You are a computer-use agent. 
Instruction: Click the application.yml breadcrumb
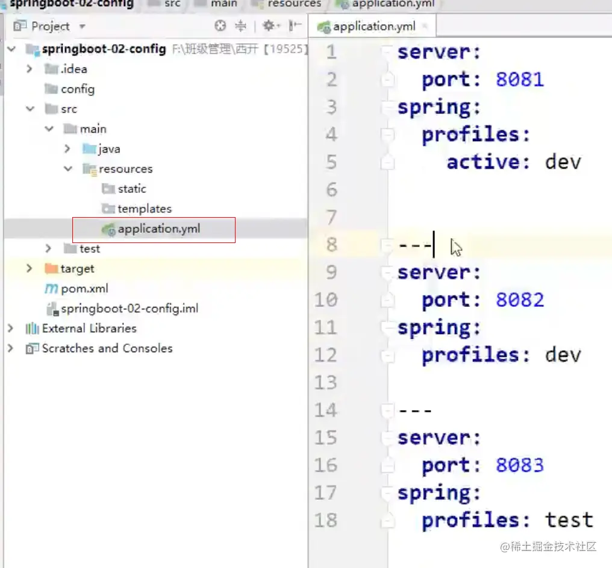[x=393, y=4]
